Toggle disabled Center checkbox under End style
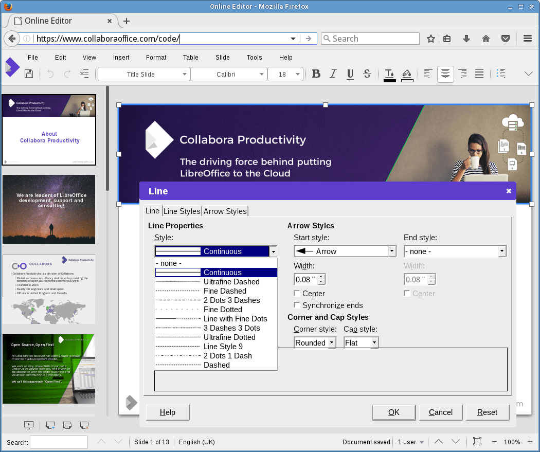 [407, 294]
